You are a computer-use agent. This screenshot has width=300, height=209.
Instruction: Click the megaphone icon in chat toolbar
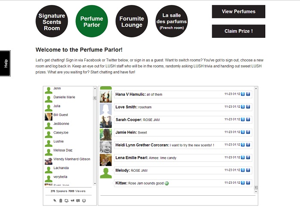pyautogui.click(x=72, y=200)
